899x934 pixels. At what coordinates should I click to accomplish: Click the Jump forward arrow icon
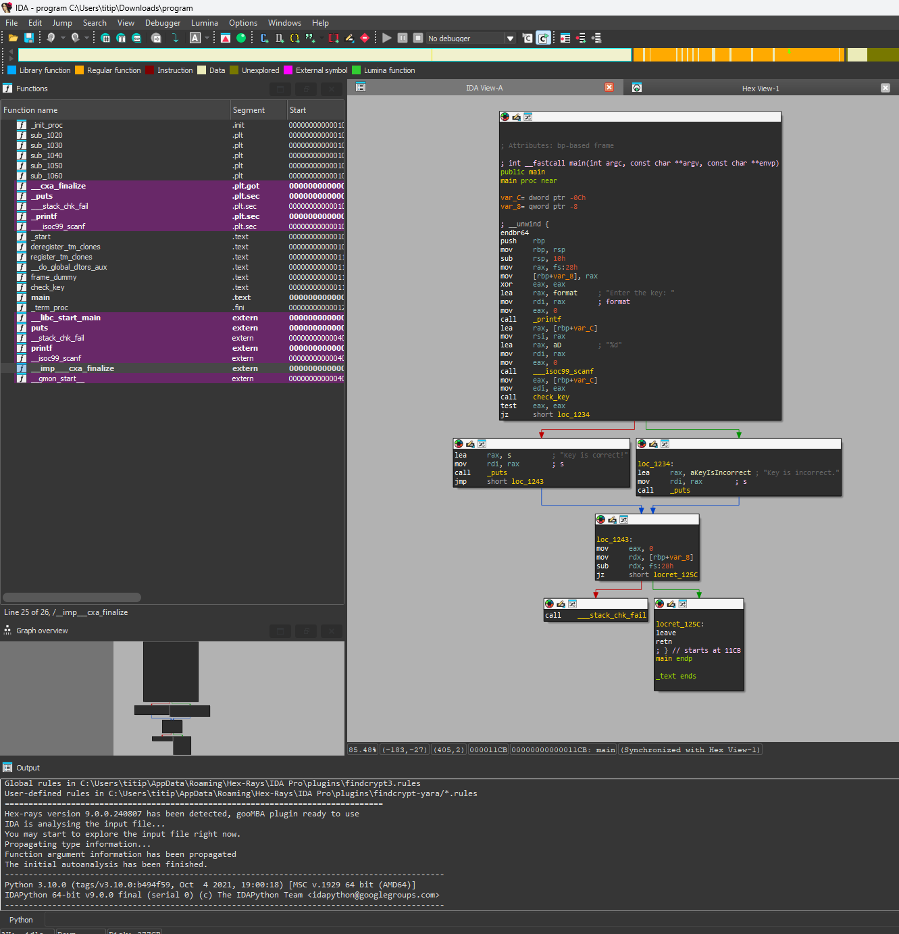[75, 38]
